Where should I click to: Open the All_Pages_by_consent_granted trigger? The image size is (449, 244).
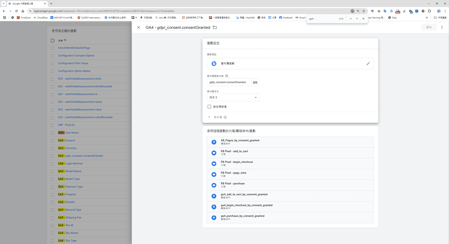click(x=240, y=142)
